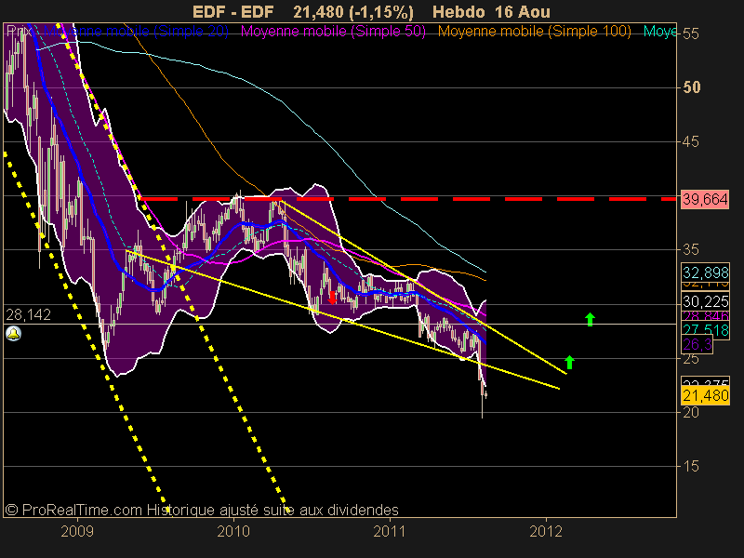Click the Prix legend label

coord(19,32)
